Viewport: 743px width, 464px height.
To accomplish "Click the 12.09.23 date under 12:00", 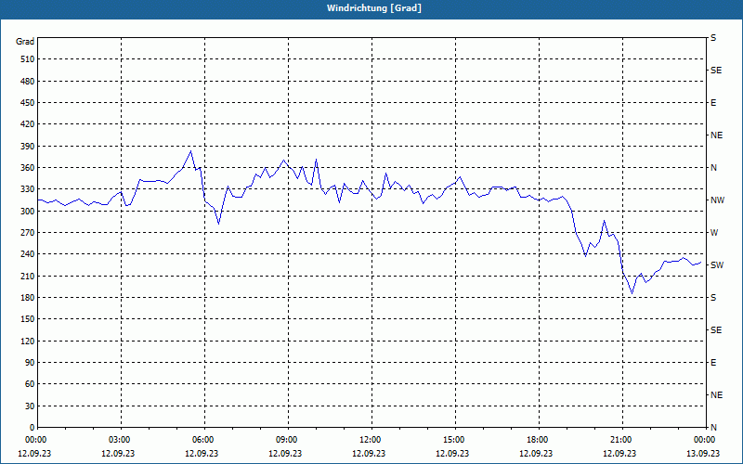I will click(x=369, y=453).
